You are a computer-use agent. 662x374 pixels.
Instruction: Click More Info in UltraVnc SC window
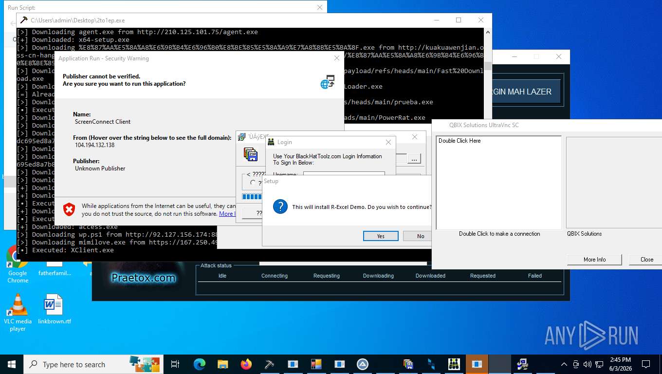[594, 259]
